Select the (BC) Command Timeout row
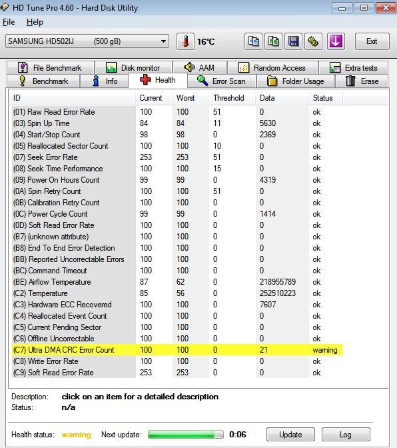 coord(177,271)
